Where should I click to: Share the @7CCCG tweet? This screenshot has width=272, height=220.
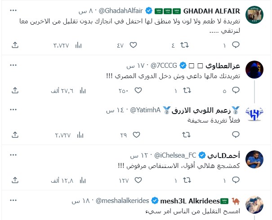click(x=15, y=90)
